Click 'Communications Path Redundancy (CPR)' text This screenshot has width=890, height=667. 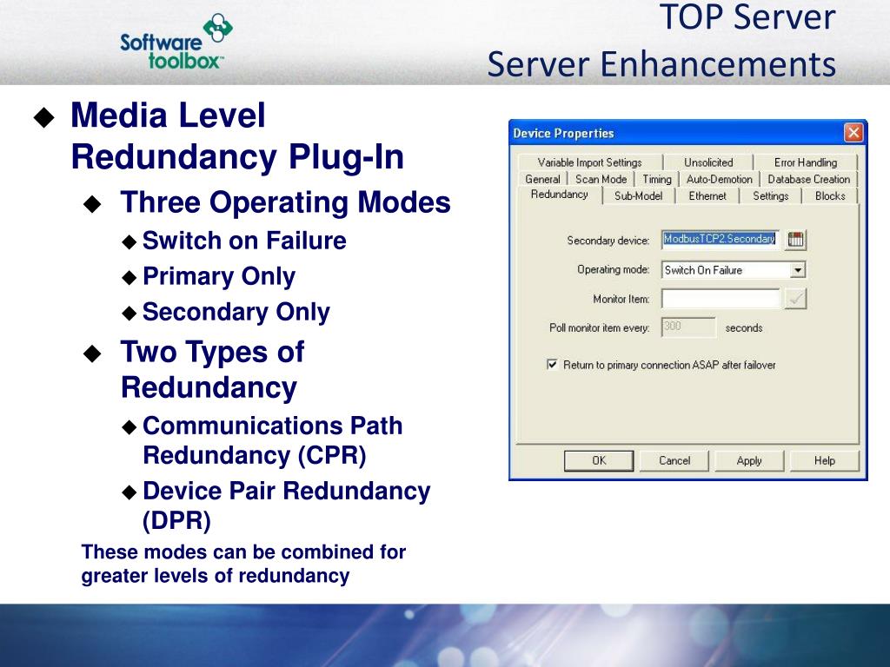point(272,440)
